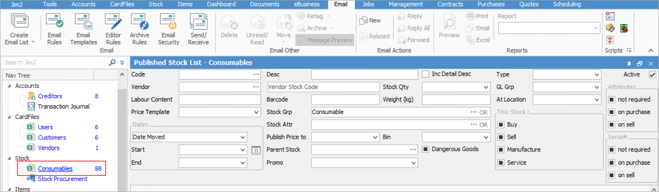Click the Vendor Stock Code input field
The height and width of the screenshot is (192, 659).
click(x=323, y=87)
